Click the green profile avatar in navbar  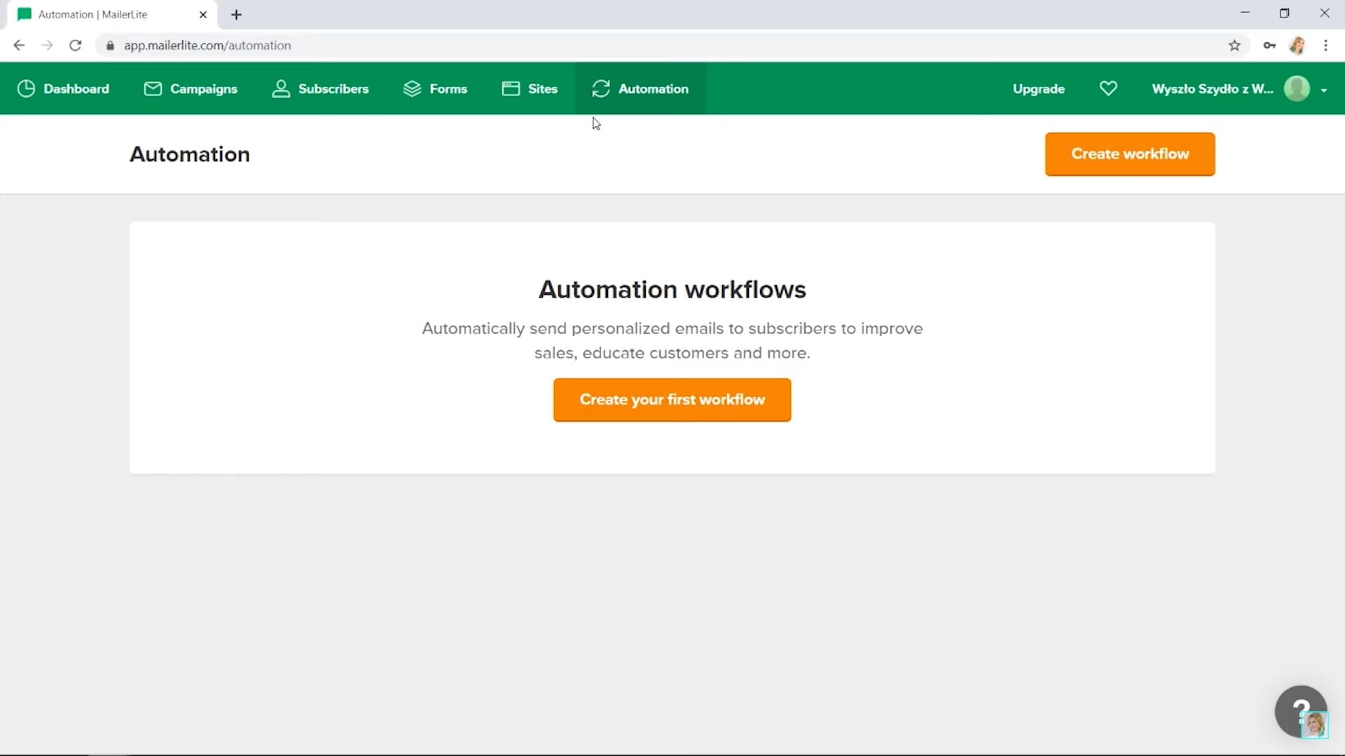click(x=1297, y=89)
